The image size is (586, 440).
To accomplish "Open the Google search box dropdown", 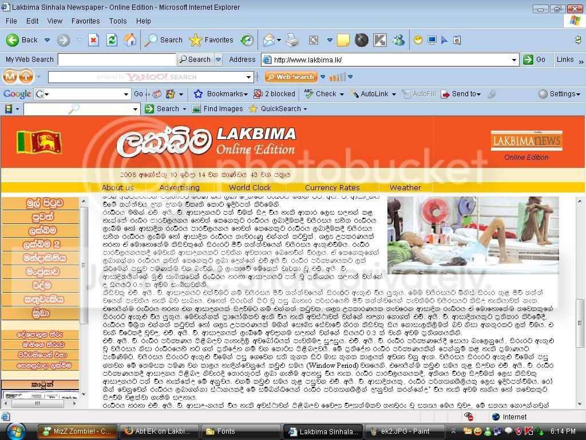I will click(126, 94).
